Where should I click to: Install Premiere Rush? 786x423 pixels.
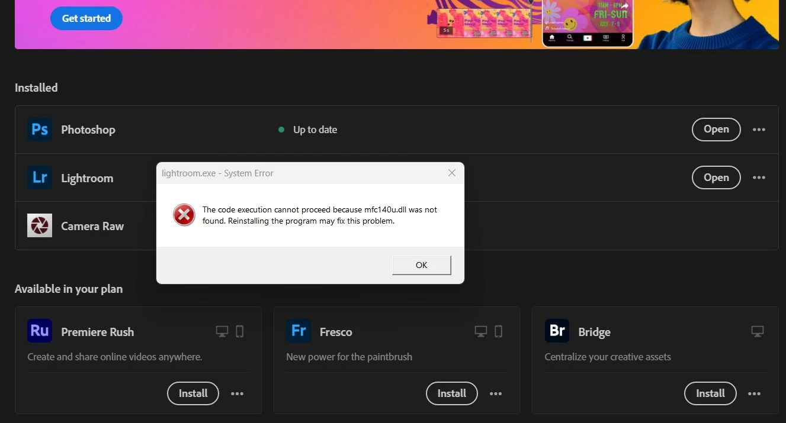(193, 393)
